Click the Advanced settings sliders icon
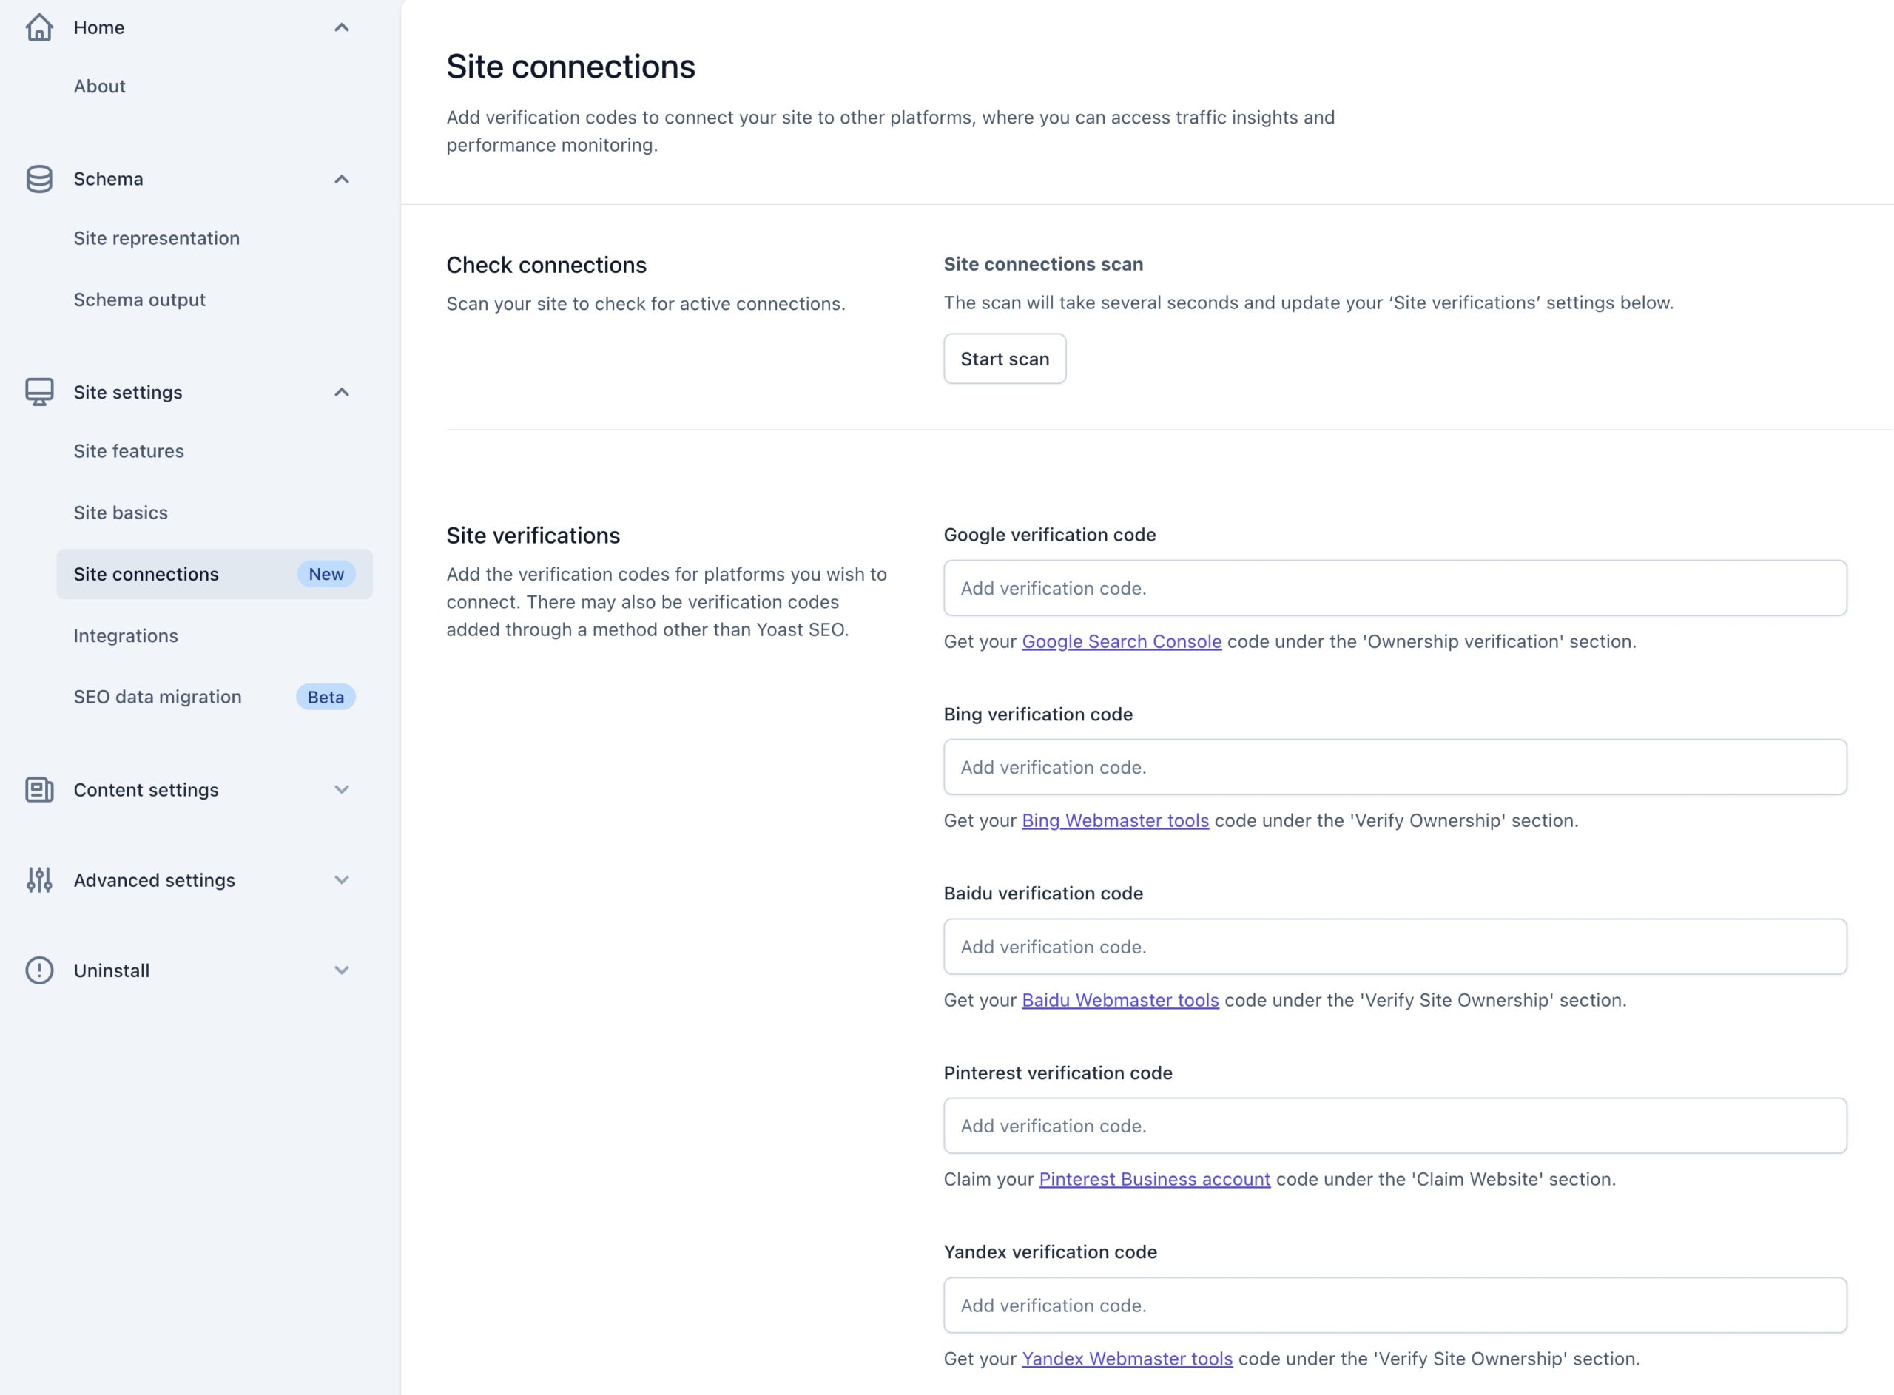 point(39,880)
